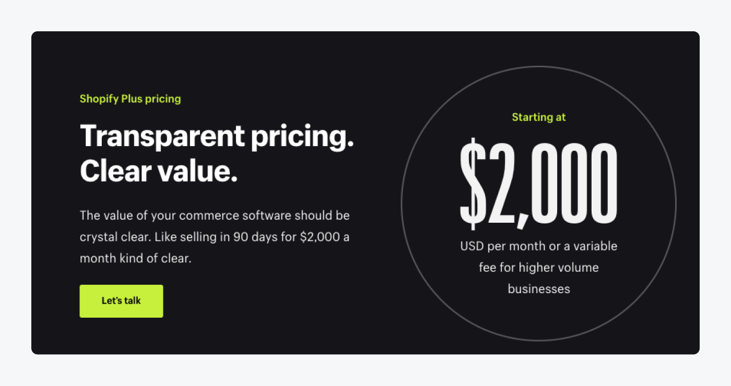
Task: Click the Let's talk button text
Action: [121, 301]
